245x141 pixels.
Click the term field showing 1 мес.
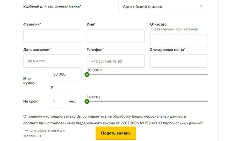[x=57, y=102]
